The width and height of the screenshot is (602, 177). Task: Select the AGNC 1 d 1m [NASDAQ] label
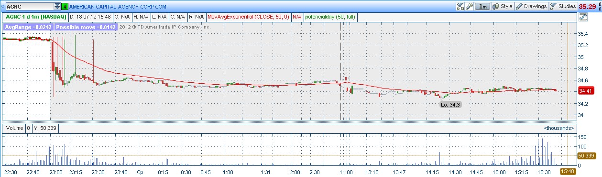click(36, 17)
